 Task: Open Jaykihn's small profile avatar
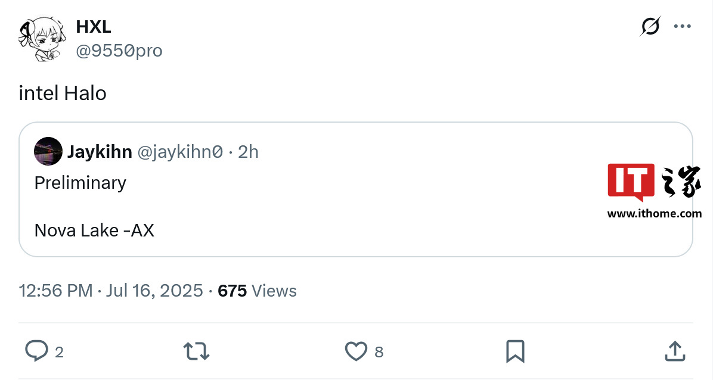point(48,151)
